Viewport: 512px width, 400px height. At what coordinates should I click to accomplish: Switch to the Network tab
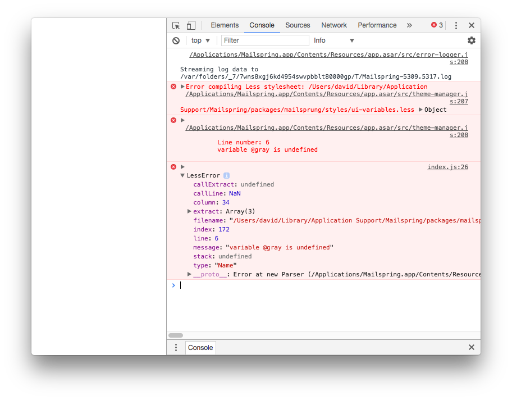334,25
